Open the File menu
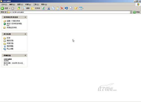 (x=4, y=5)
